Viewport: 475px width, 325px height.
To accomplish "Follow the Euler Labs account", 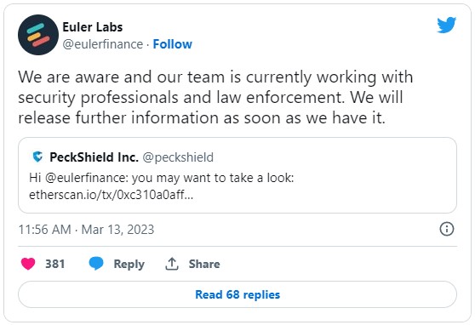I will coord(172,44).
